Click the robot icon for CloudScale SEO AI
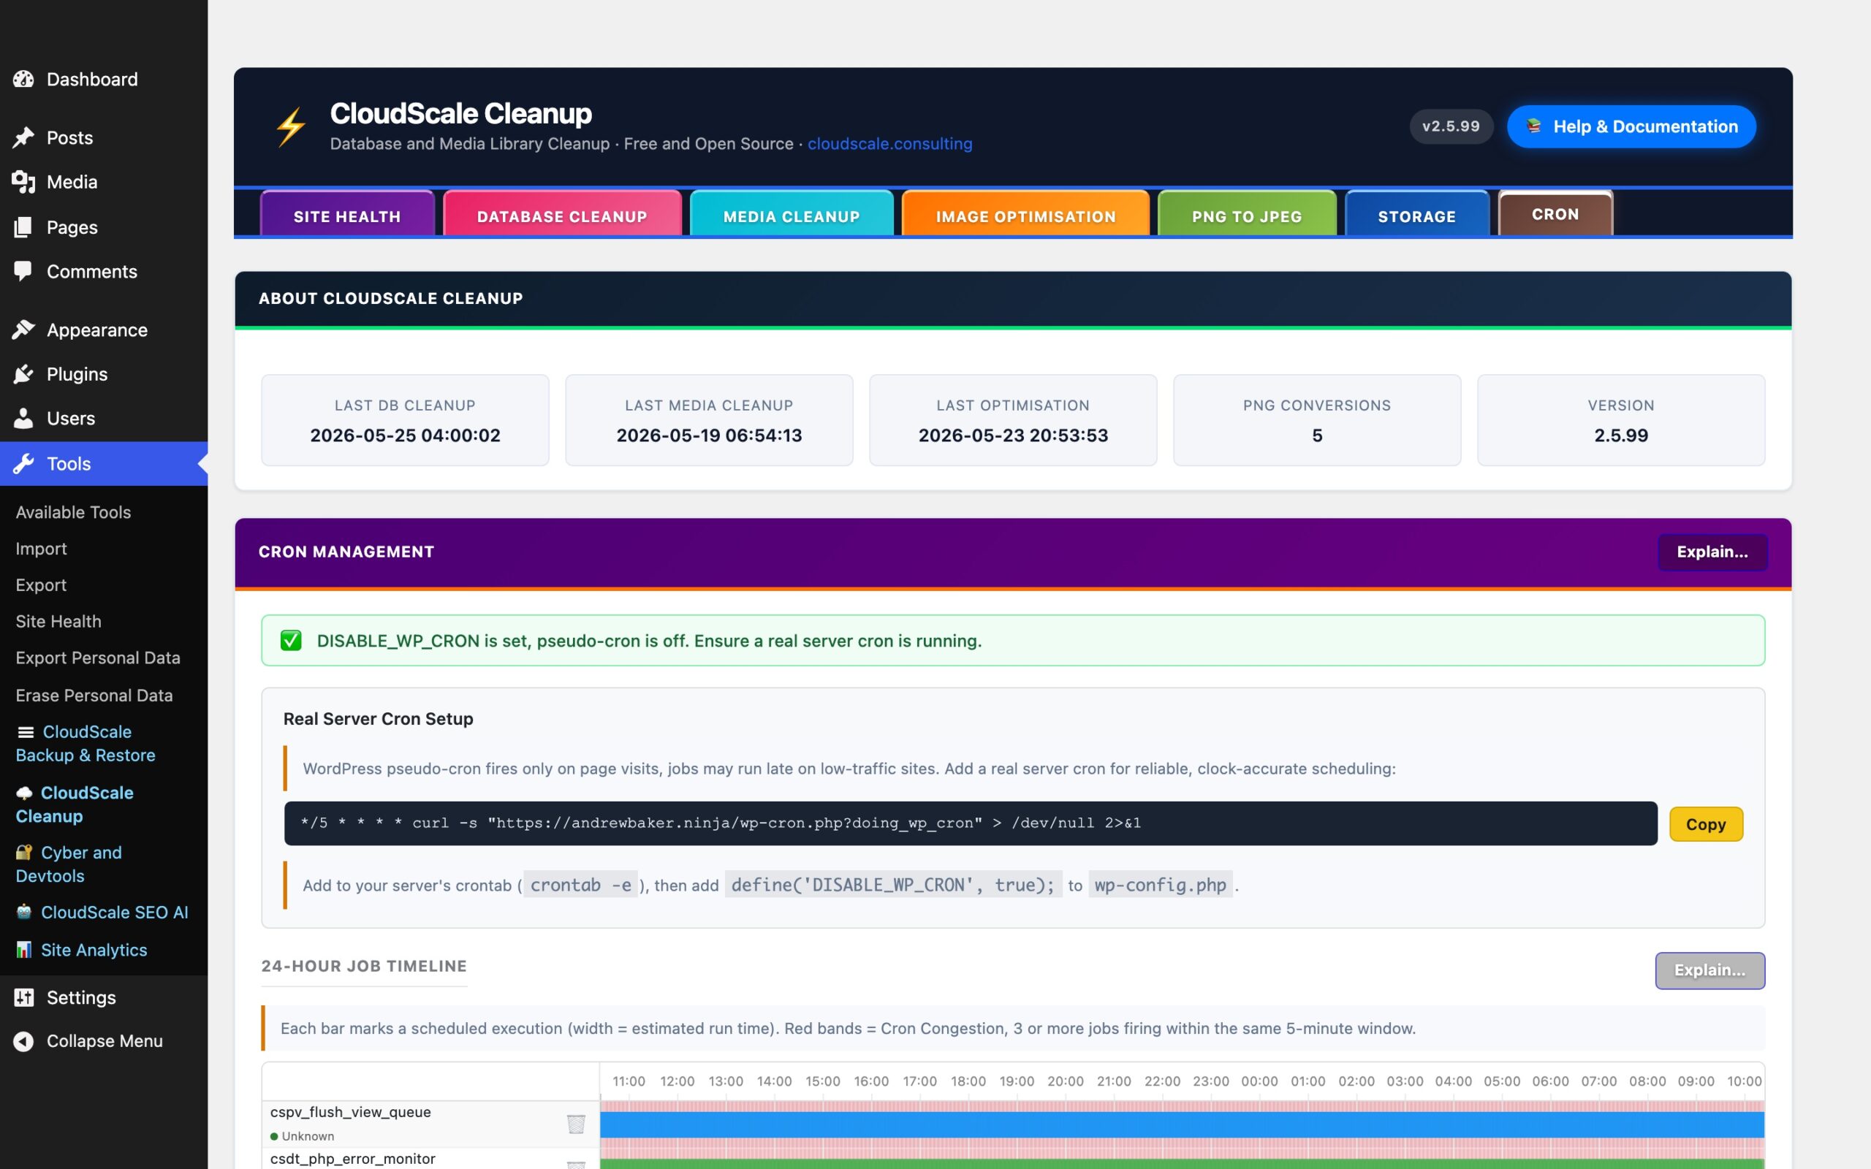Screen dimensions: 1871x1169 24,913
